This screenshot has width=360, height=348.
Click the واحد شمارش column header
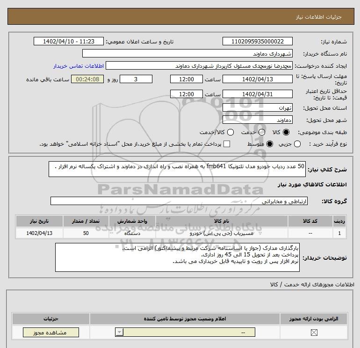coord(132,221)
